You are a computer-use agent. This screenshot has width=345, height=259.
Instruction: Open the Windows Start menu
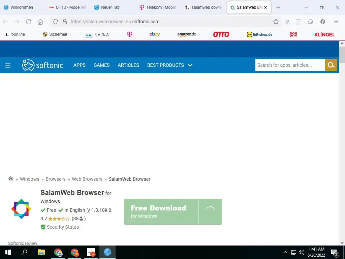pyautogui.click(x=8, y=252)
